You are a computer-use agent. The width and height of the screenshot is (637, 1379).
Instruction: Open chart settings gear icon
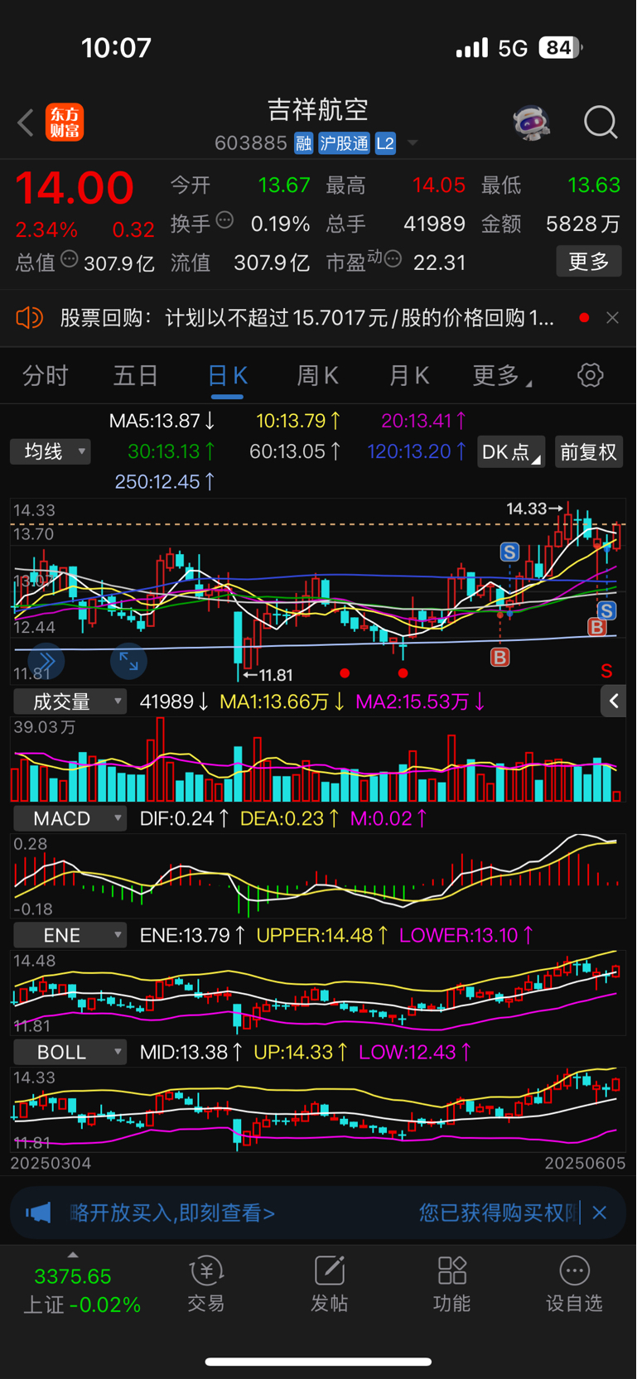(591, 375)
